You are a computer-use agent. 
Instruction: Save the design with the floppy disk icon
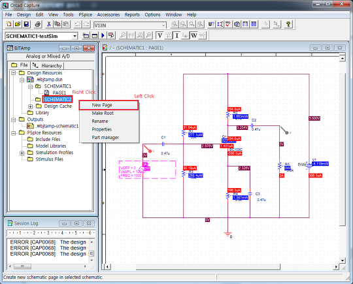26,24
